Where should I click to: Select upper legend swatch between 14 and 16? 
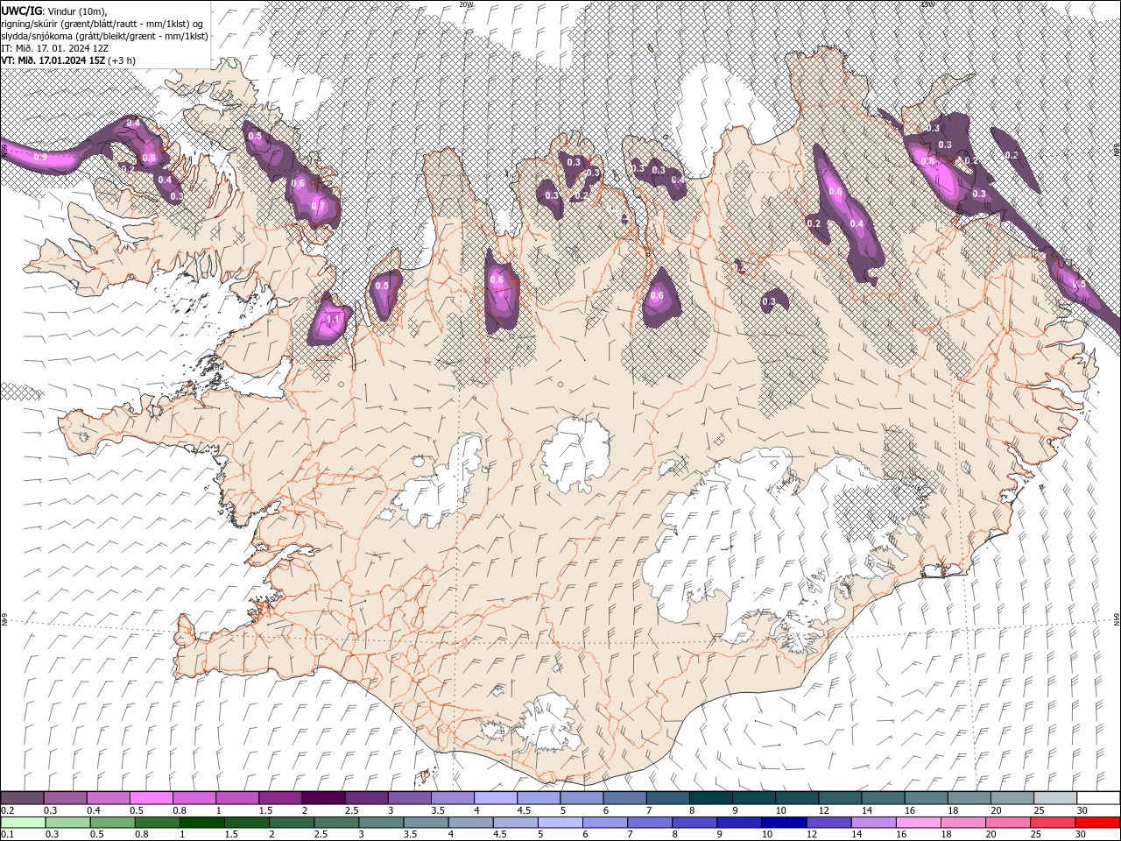point(883,798)
